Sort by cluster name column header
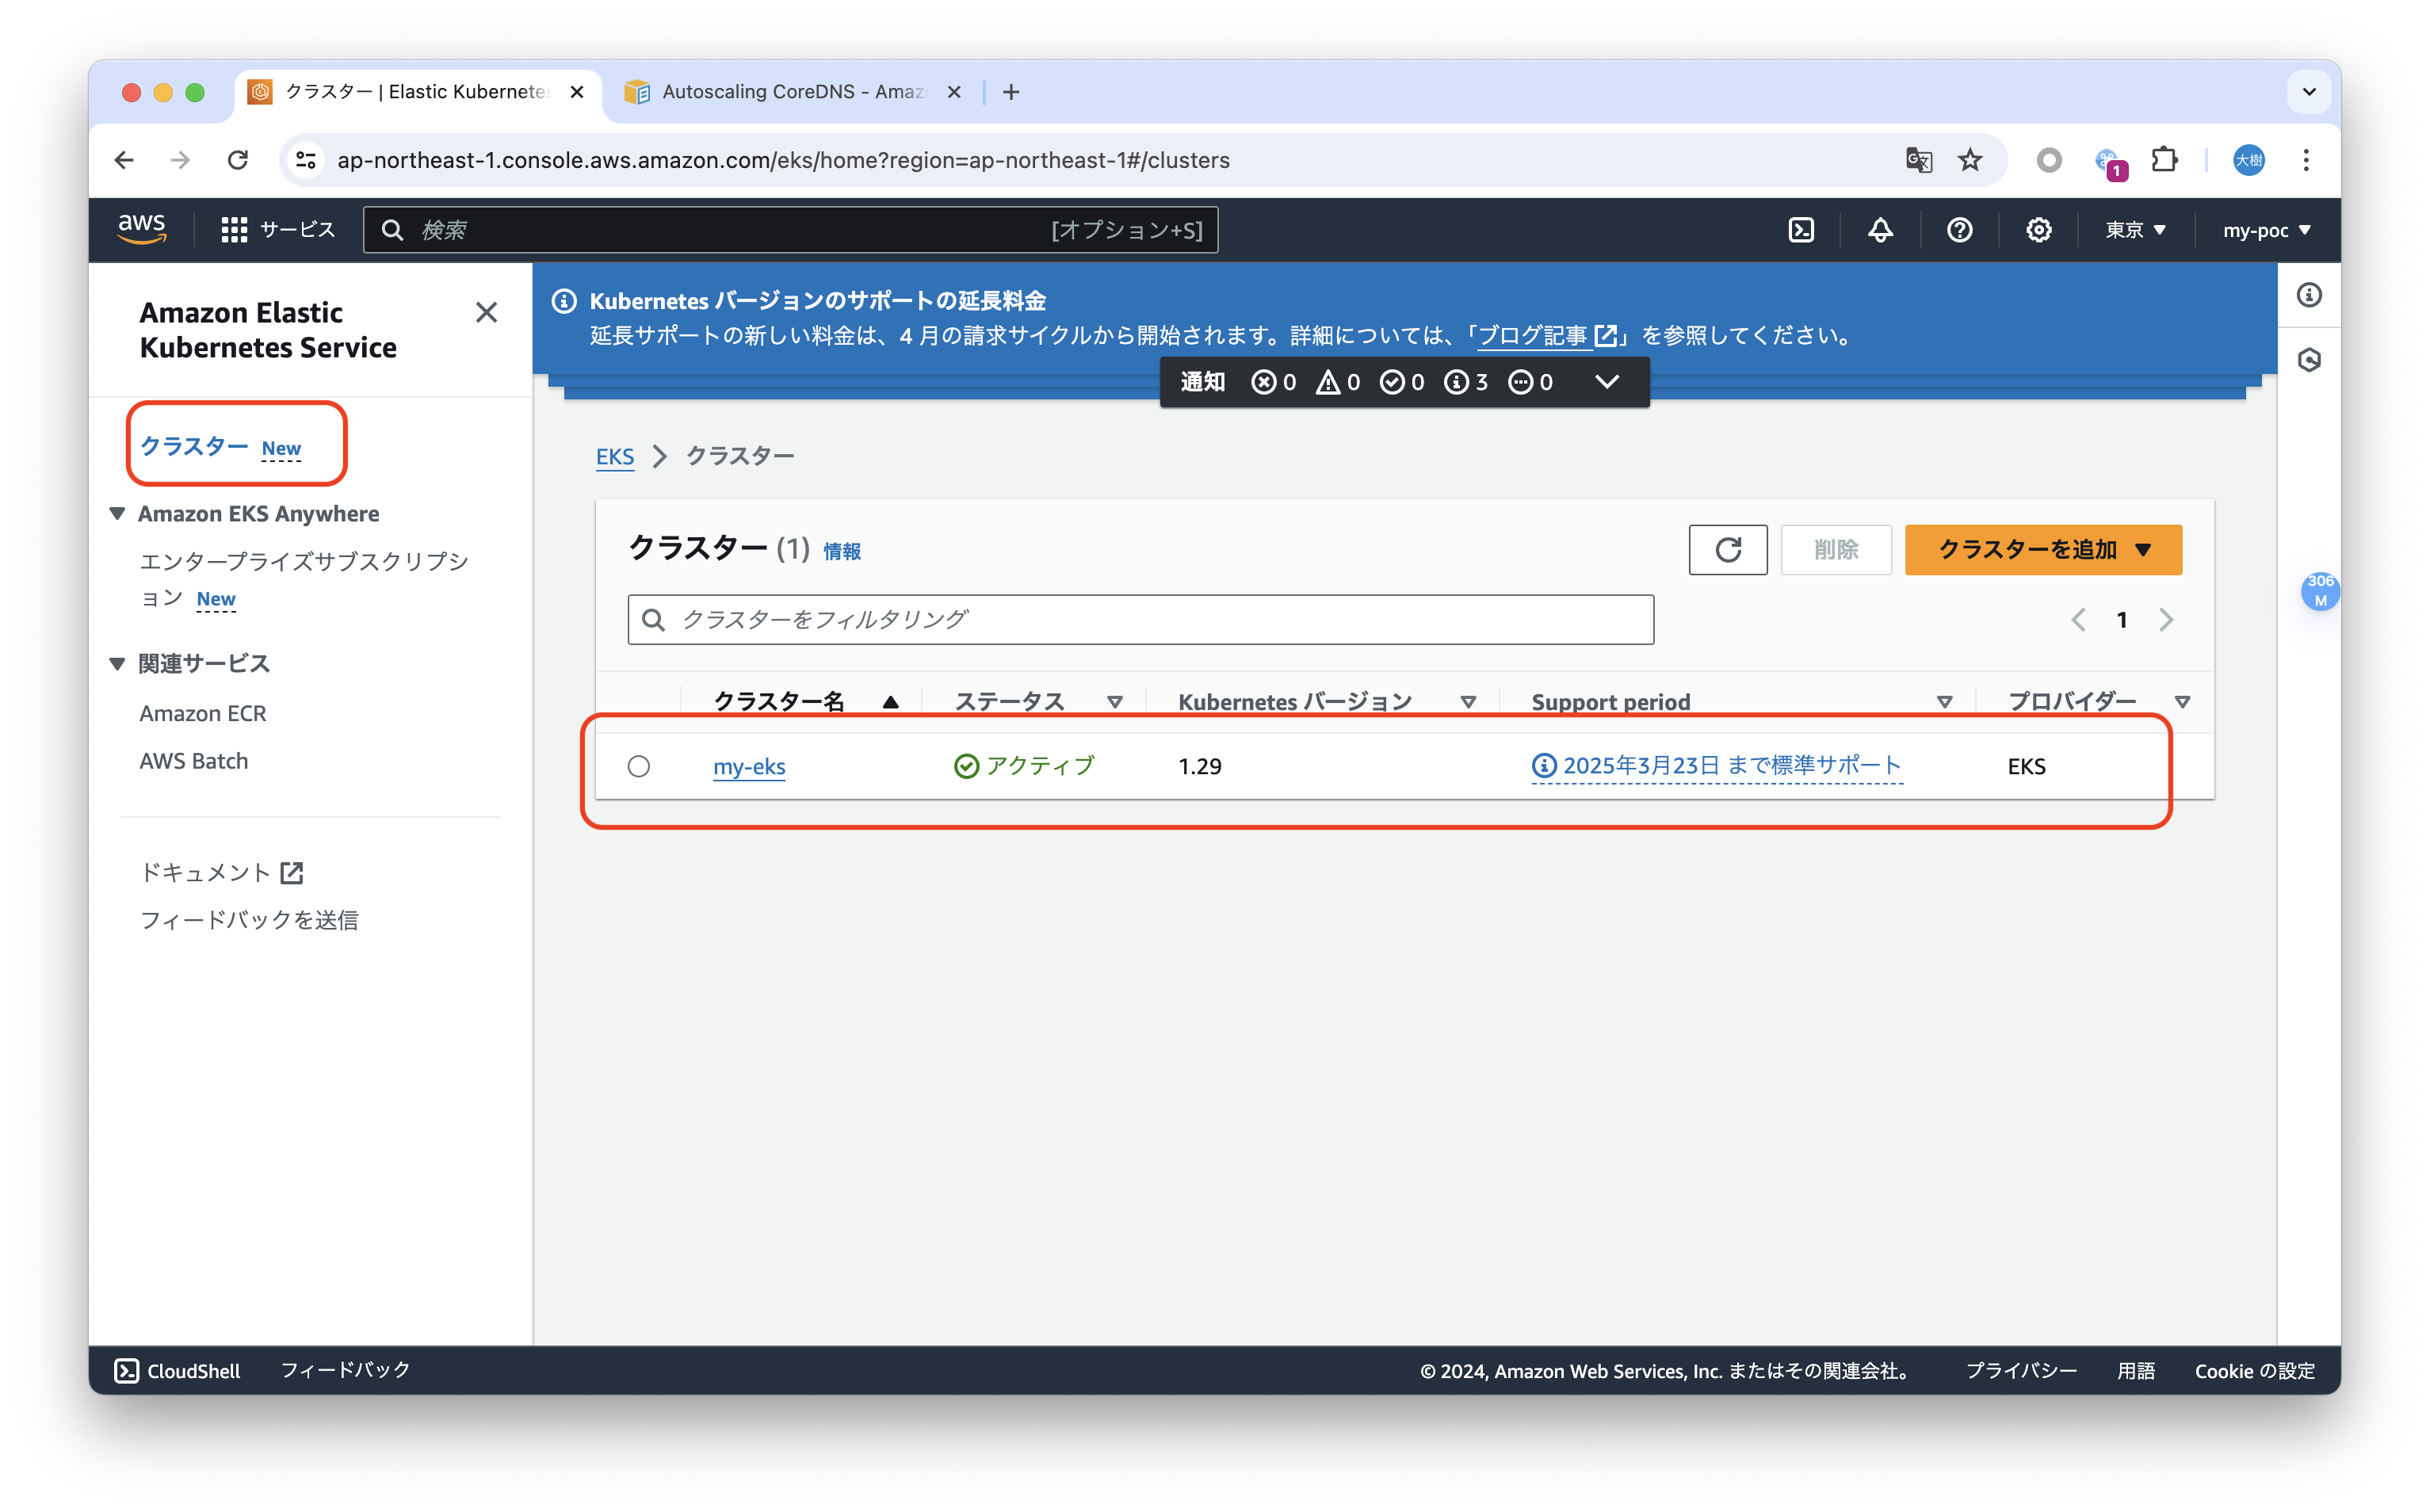 779,701
